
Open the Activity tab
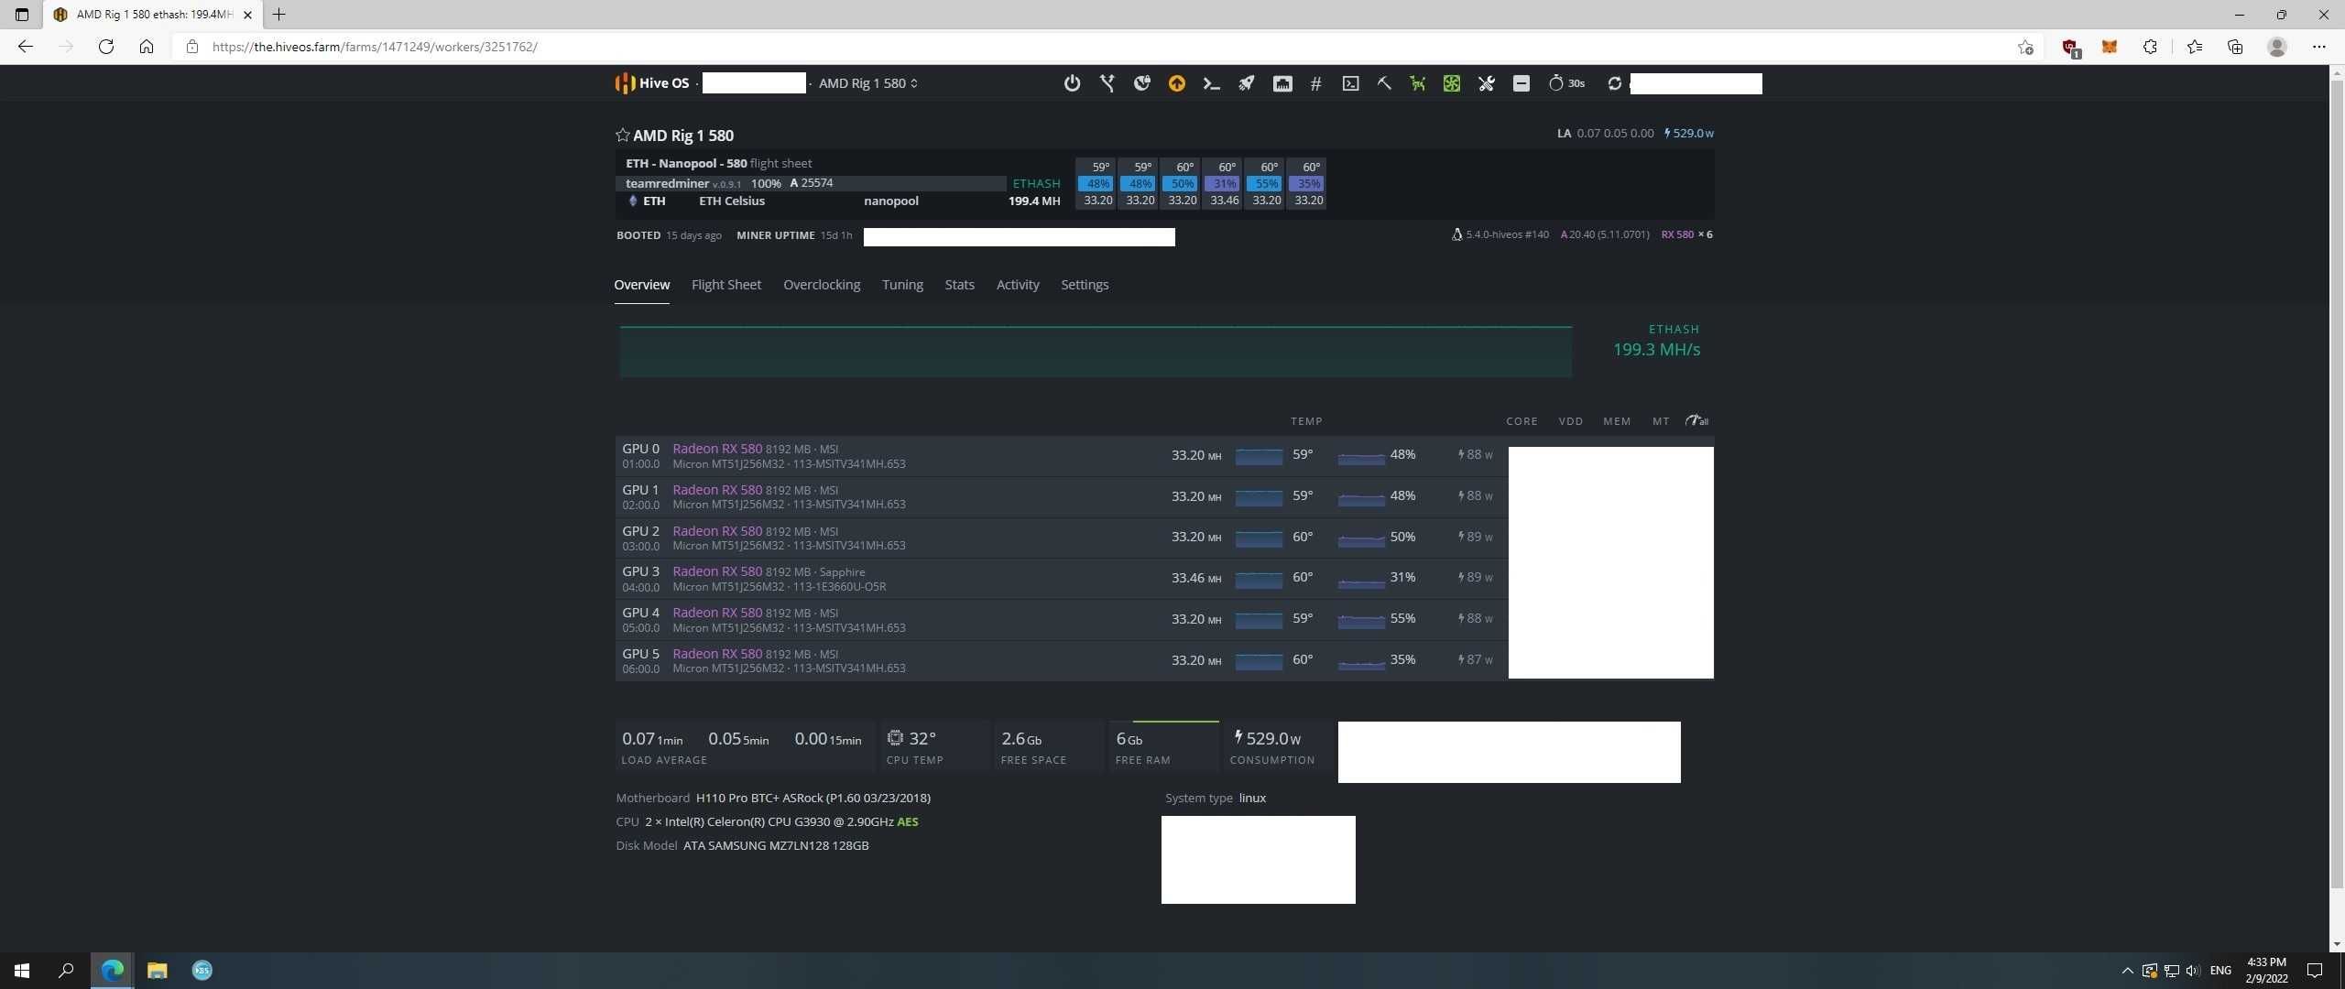coord(1017,285)
